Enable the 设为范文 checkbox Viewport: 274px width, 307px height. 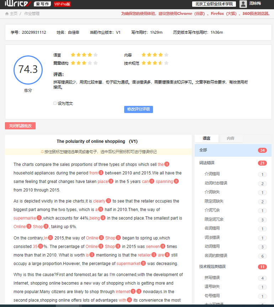55,103
